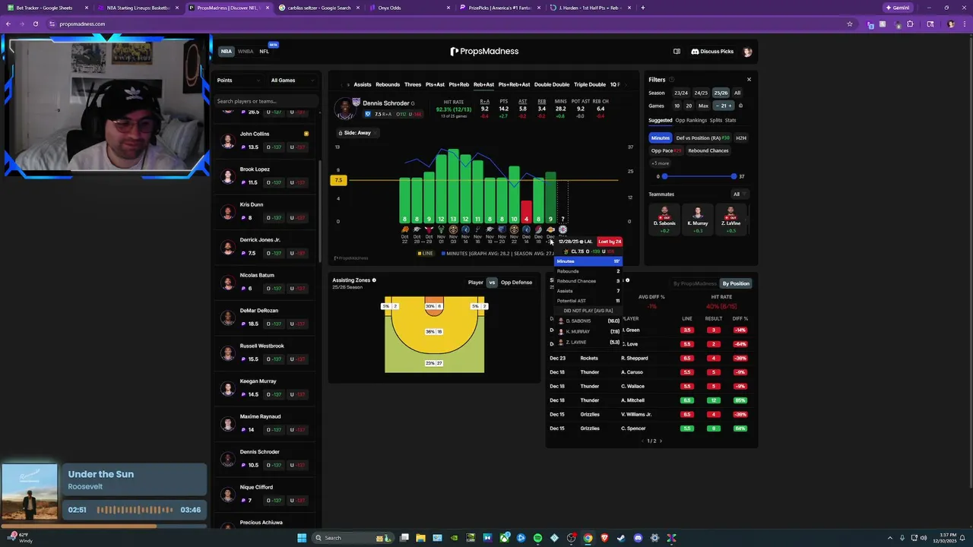Image resolution: width=973 pixels, height=547 pixels.
Task: Click the Over button for Derrick Jones Jr.
Action: [x=274, y=253]
